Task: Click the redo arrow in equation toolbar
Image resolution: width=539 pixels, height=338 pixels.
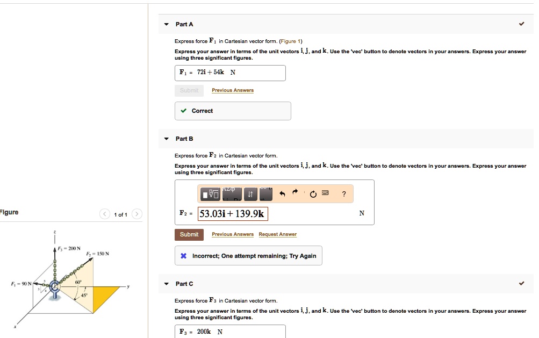Action: click(x=294, y=193)
